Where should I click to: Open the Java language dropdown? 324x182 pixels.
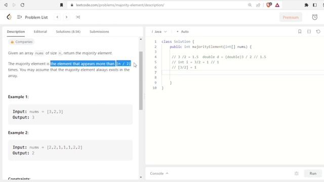click(x=159, y=31)
